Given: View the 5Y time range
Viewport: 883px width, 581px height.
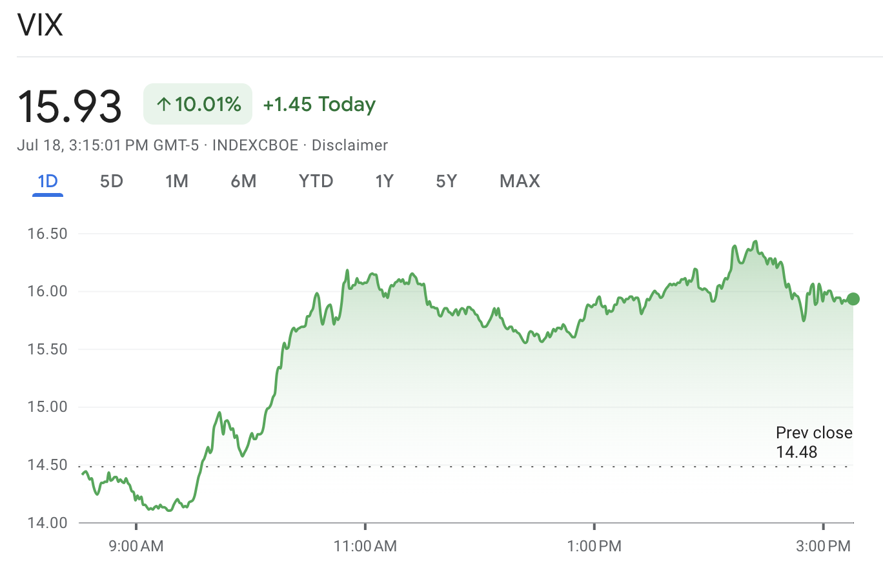Looking at the screenshot, I should (446, 181).
